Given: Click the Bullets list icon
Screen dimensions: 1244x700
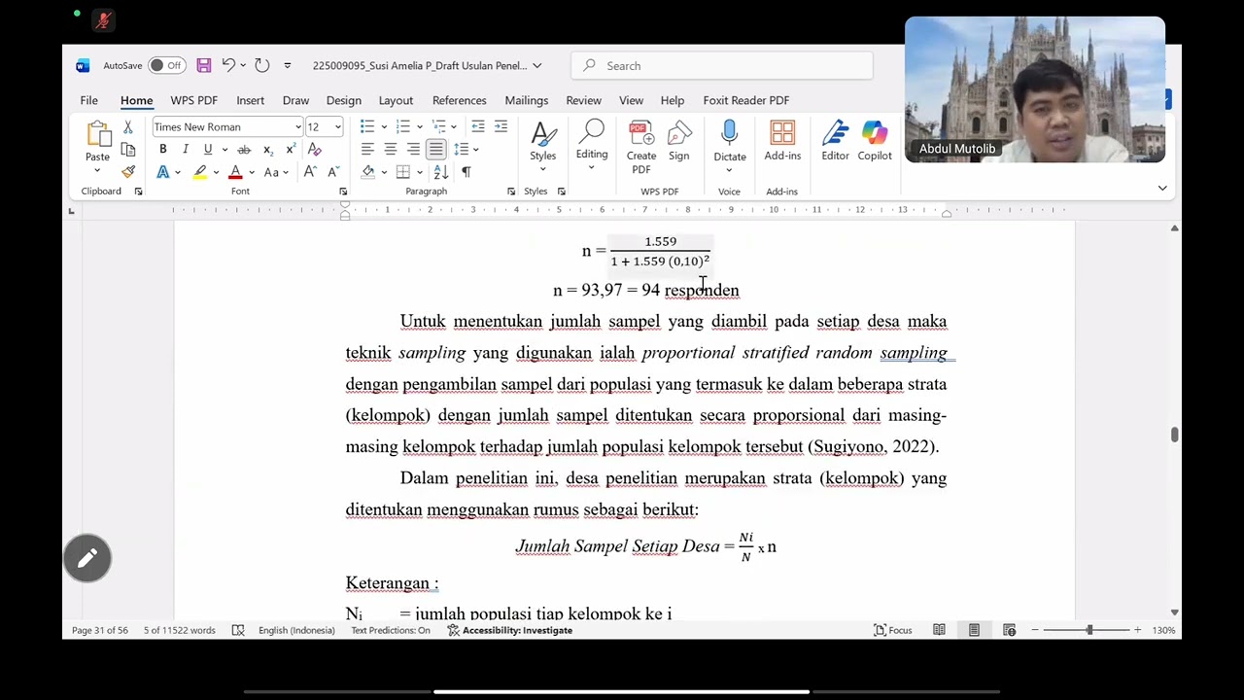Looking at the screenshot, I should pos(367,127).
